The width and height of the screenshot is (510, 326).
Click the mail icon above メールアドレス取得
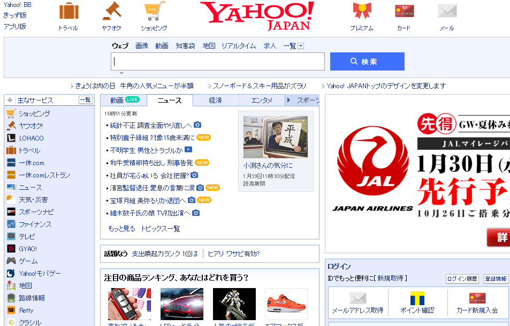[x=358, y=298]
